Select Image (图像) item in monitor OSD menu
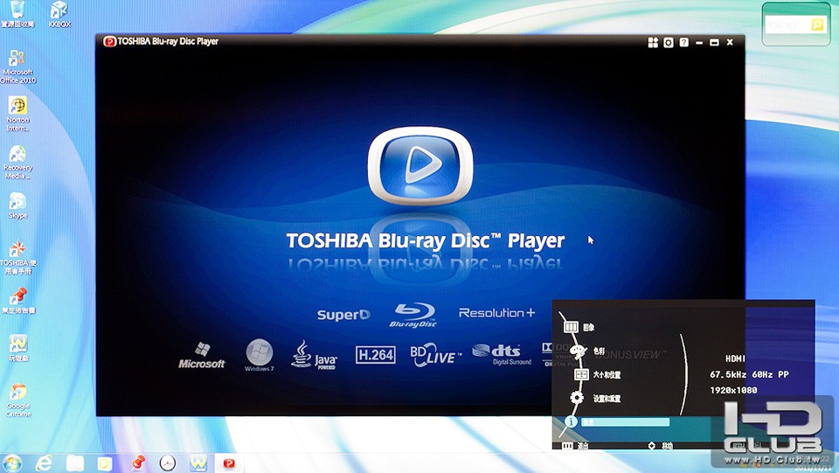The image size is (839, 473). 579,327
